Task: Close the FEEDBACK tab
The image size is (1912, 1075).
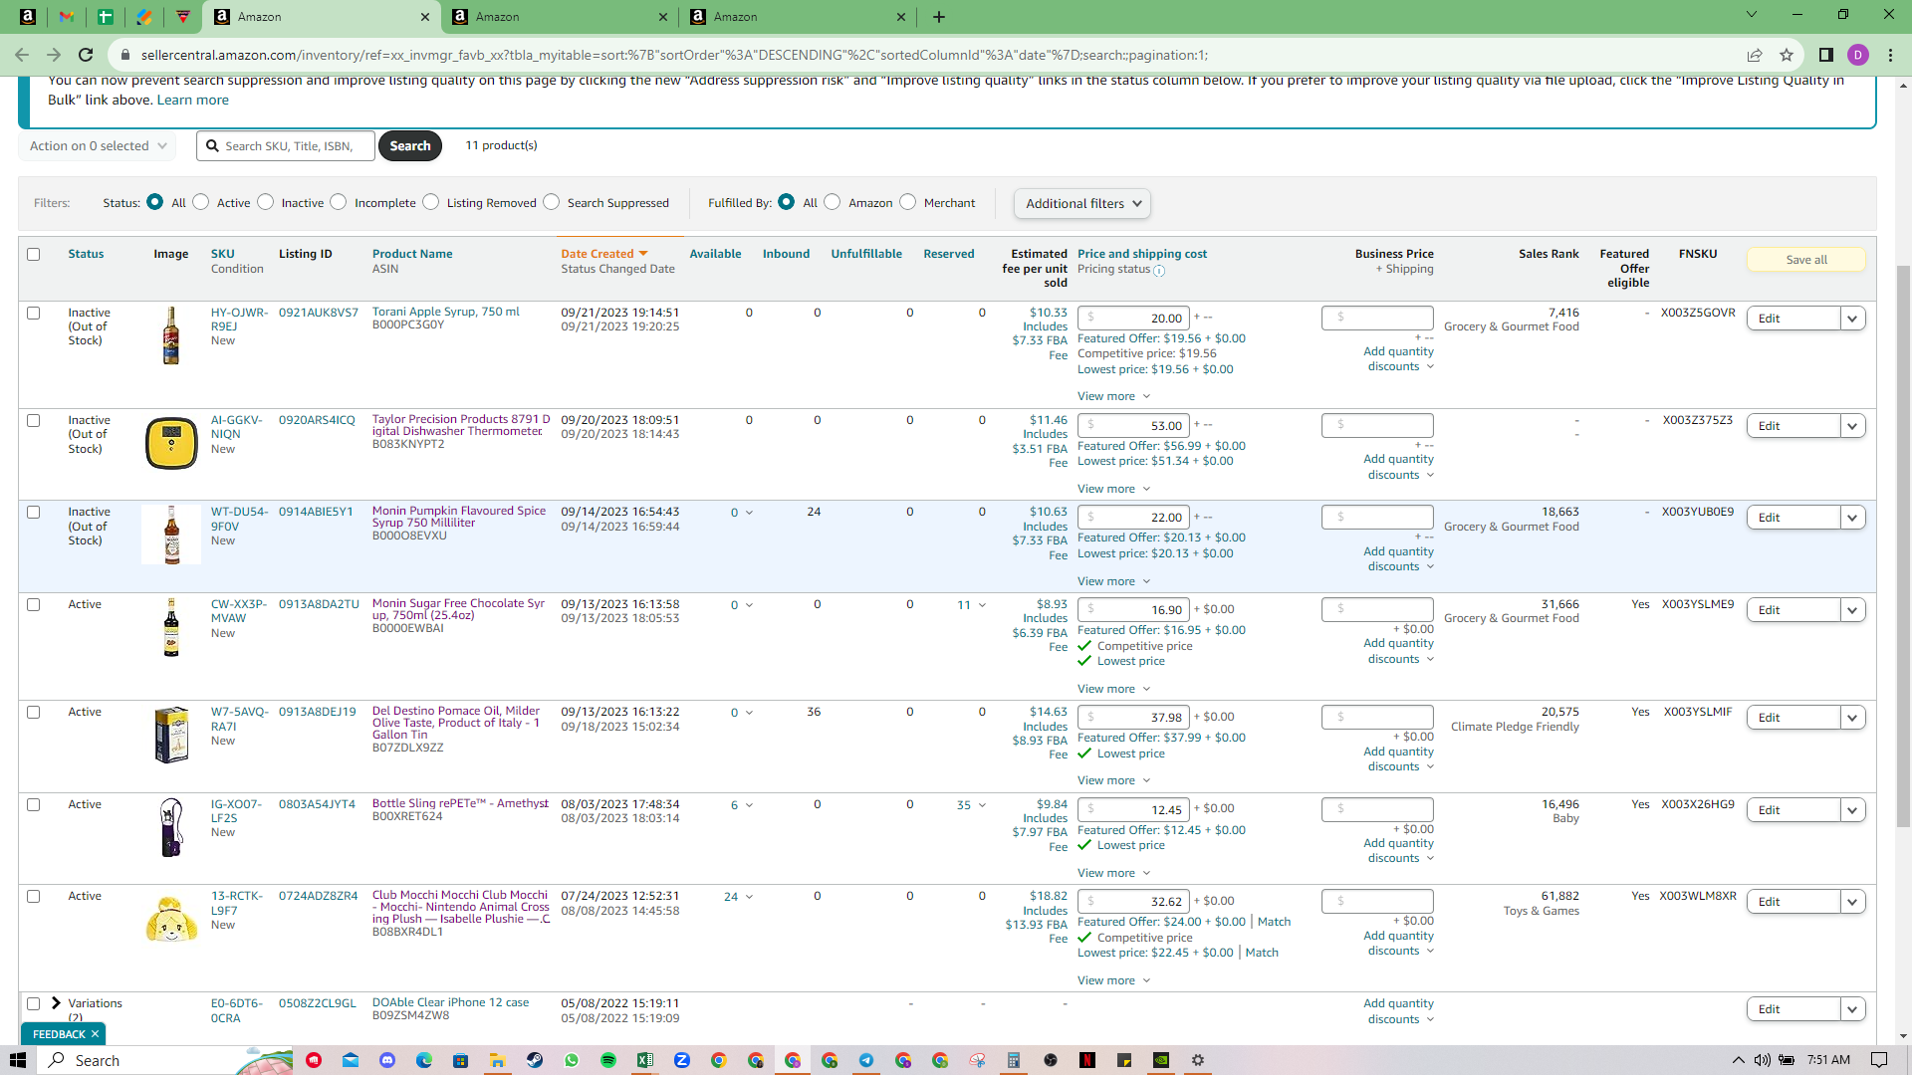Action: click(95, 1034)
